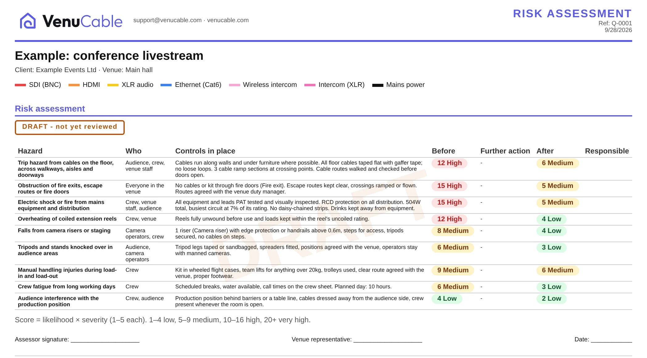Click the Date signature line
The image size is (647, 358).
(x=603, y=340)
